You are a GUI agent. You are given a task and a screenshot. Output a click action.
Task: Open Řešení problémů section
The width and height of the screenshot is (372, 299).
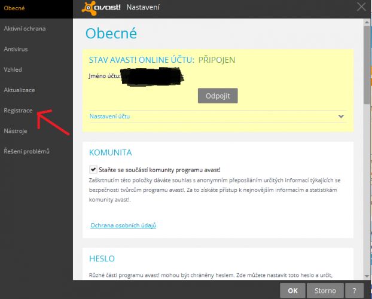point(26,151)
